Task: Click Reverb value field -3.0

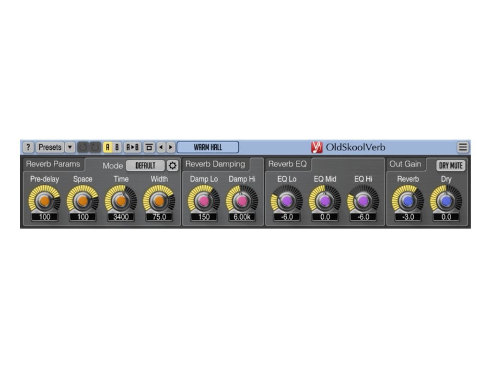Action: 408,216
